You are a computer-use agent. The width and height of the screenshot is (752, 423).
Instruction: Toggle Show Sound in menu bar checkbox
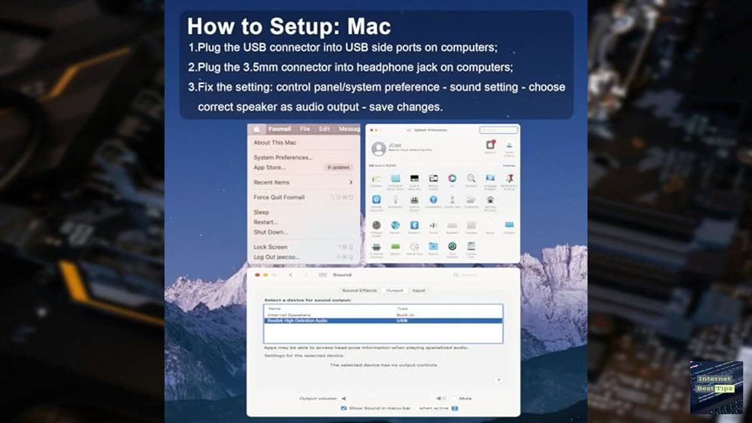344,408
